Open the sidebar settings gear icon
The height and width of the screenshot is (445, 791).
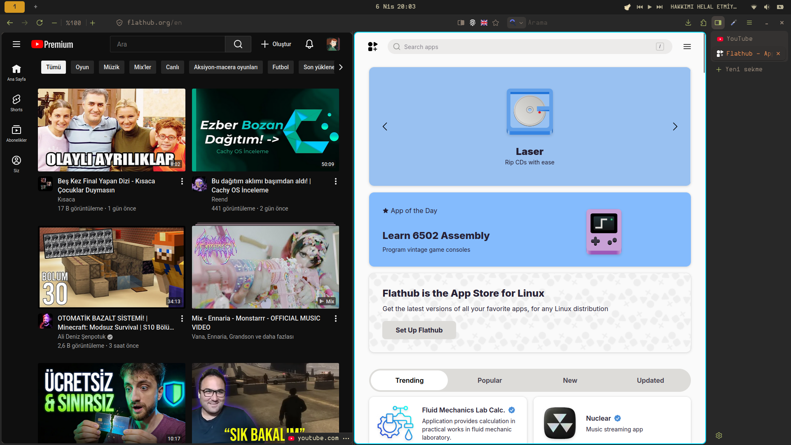click(719, 436)
